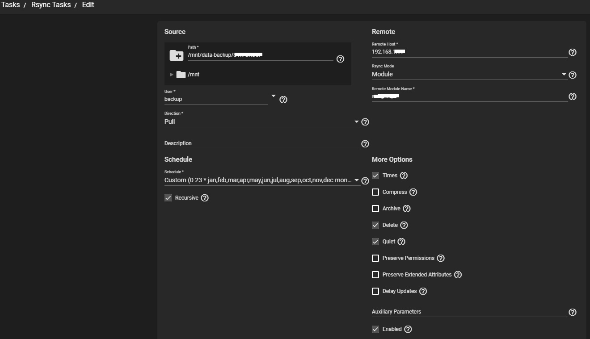Click the help icon beside Archive
This screenshot has width=590, height=339.
coord(406,209)
